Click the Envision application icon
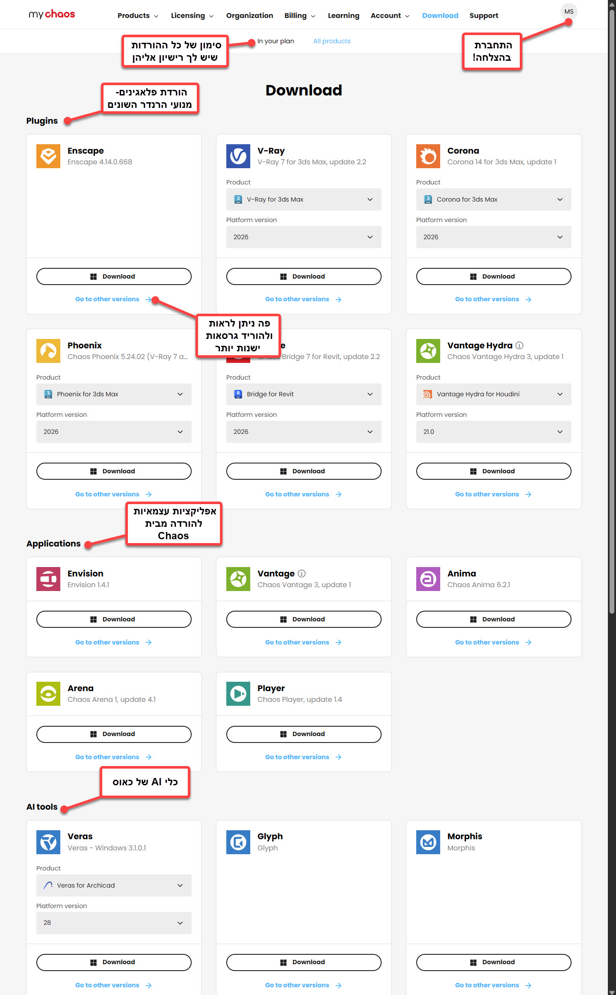 [48, 579]
